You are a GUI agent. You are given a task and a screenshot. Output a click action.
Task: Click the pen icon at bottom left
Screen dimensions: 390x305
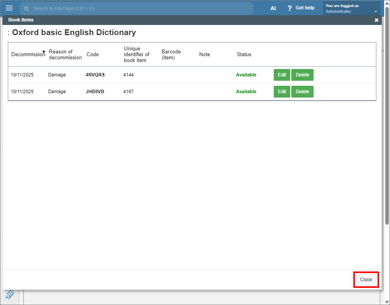[x=10, y=294]
